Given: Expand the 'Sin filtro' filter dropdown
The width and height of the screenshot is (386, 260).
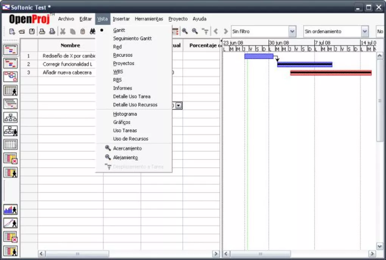Looking at the screenshot, I should (292, 31).
